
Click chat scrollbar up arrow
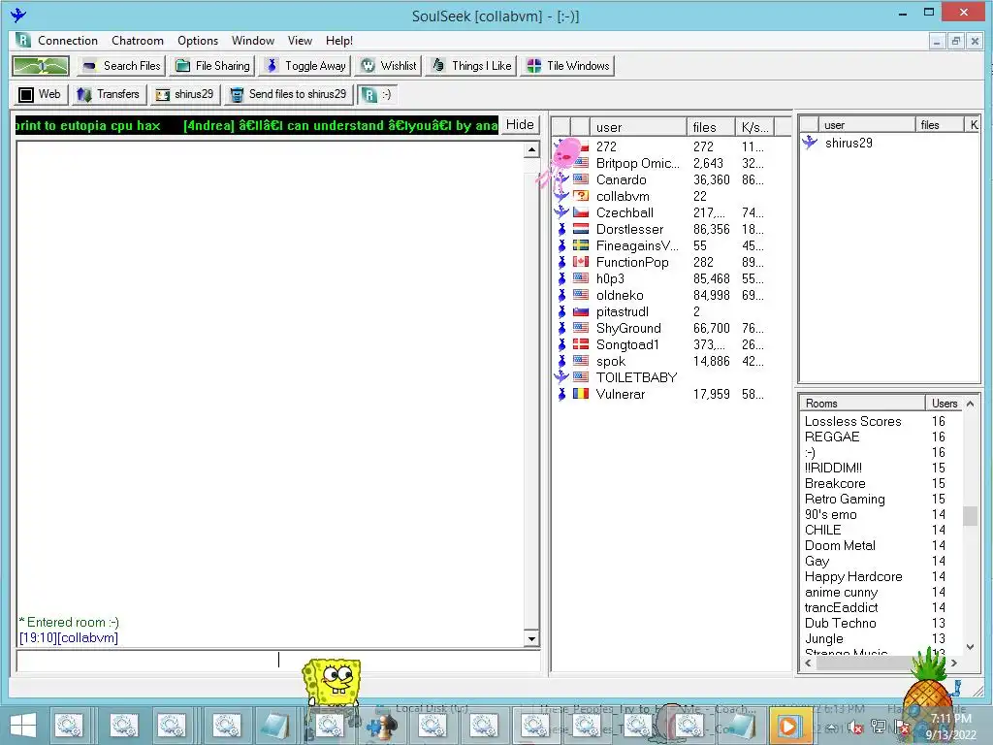(532, 150)
